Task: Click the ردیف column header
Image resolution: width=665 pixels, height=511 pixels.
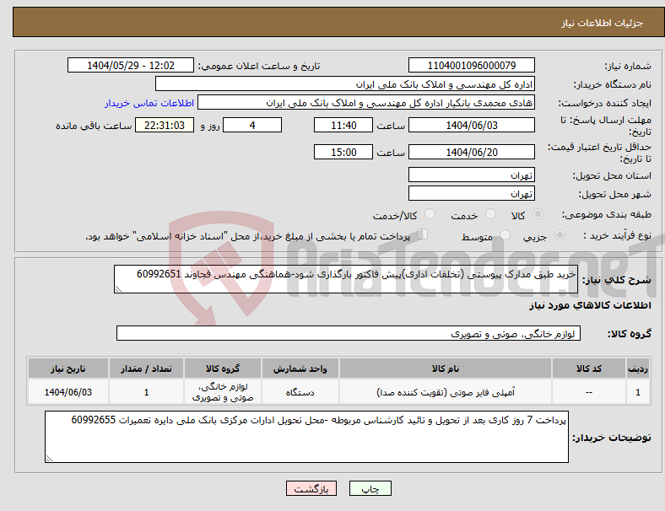Action: click(x=637, y=368)
